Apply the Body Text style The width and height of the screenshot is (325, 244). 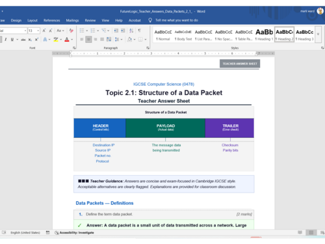click(183, 34)
